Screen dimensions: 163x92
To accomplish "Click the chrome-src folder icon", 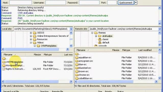I will click(77, 75).
